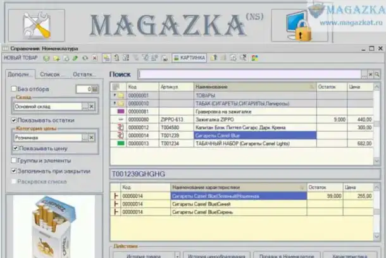Click the folder-with-plus new group icon

(56, 58)
